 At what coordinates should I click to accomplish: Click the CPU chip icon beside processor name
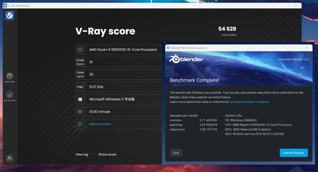pyautogui.click(x=80, y=50)
